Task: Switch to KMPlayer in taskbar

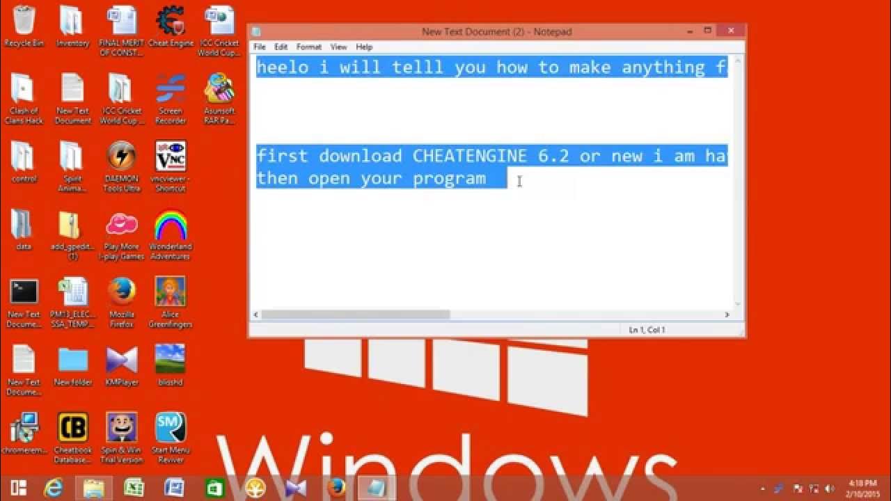Action: click(x=295, y=488)
